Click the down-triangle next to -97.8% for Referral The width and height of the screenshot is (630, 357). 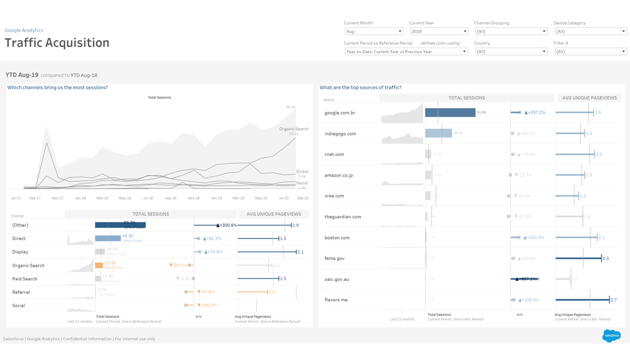click(199, 292)
